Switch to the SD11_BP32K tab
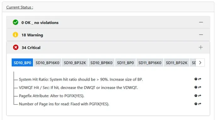Image resolution: width=217 pixels, height=120 pixels. point(177,63)
